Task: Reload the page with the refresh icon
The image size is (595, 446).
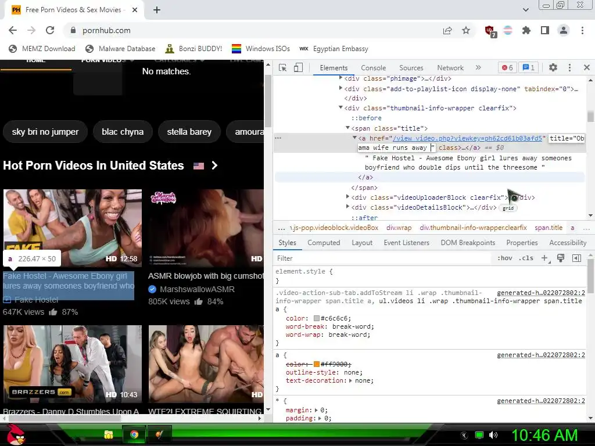Action: pyautogui.click(x=50, y=30)
